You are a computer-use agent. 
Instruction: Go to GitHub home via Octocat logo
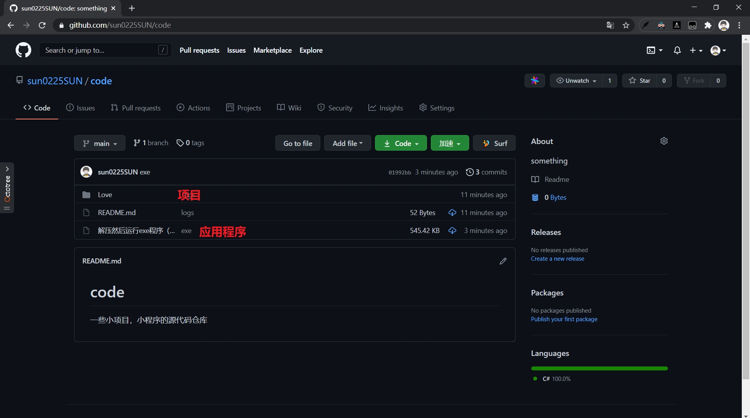click(x=23, y=50)
